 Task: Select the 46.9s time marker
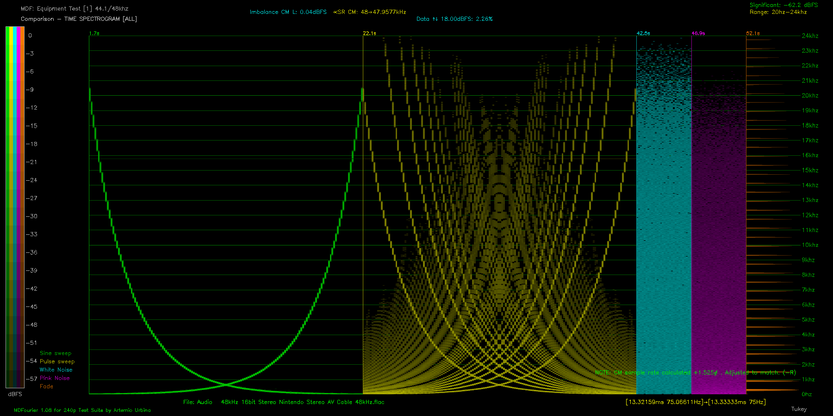pyautogui.click(x=698, y=33)
